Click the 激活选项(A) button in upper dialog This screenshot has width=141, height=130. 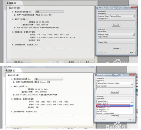tap(19, 62)
